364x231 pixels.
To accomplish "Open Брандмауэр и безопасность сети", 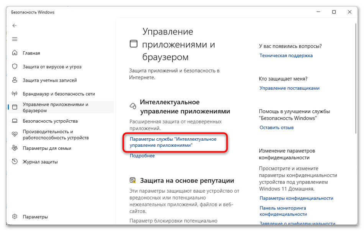I will point(59,94).
